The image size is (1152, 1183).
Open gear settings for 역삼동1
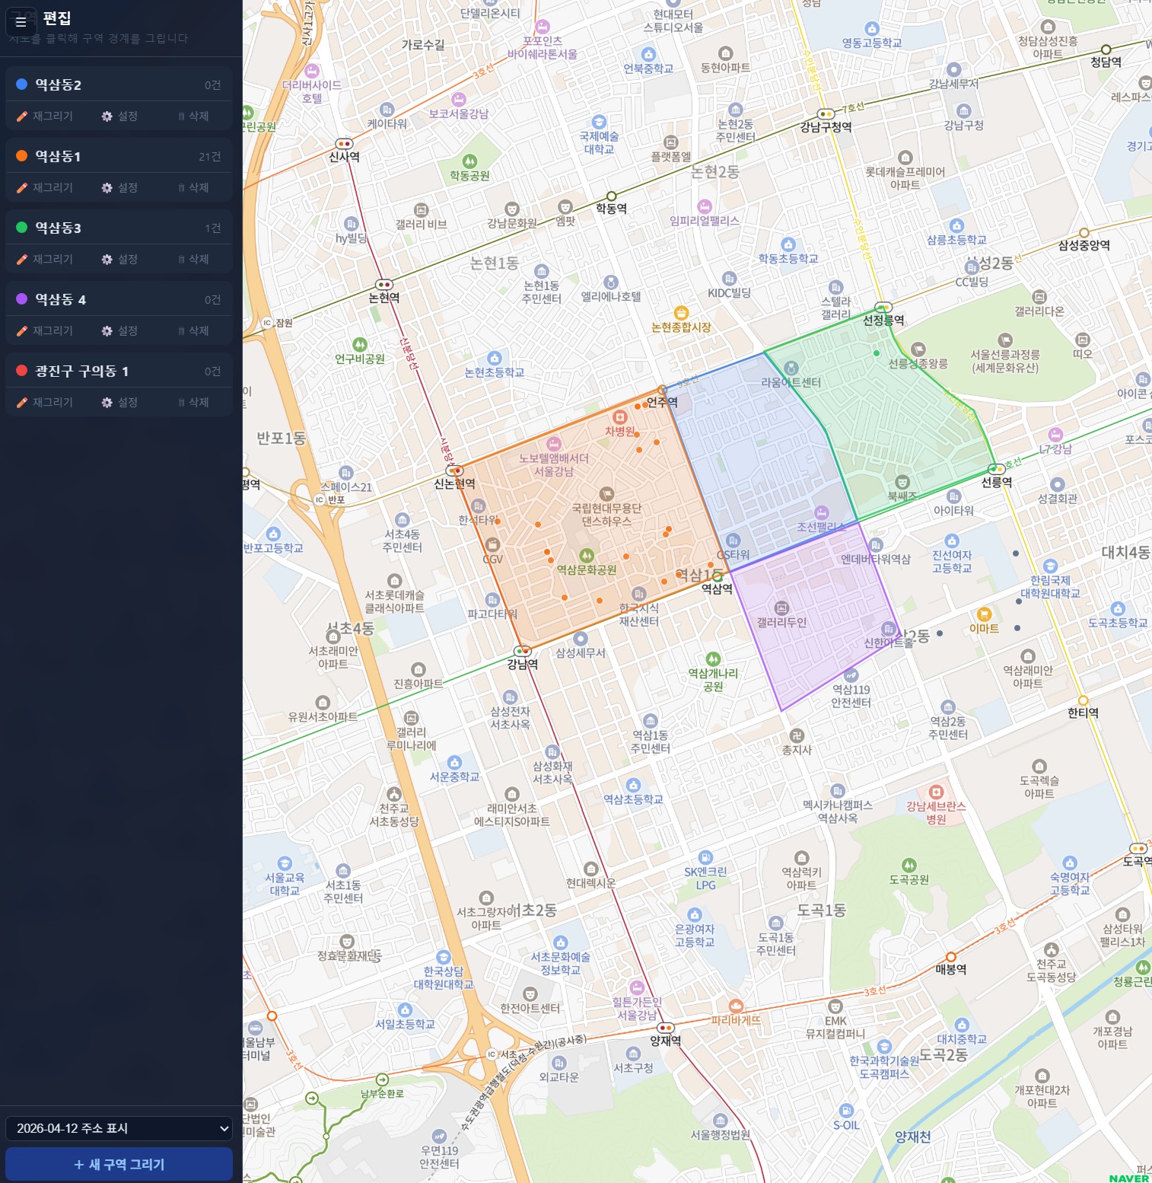[x=107, y=188]
